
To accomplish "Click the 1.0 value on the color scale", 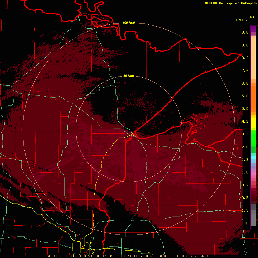I will (x=245, y=172).
